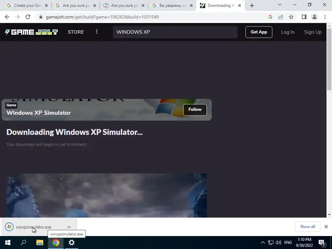332x249 pixels.
Task: Click the Chrome taskbar icon
Action: tap(56, 243)
